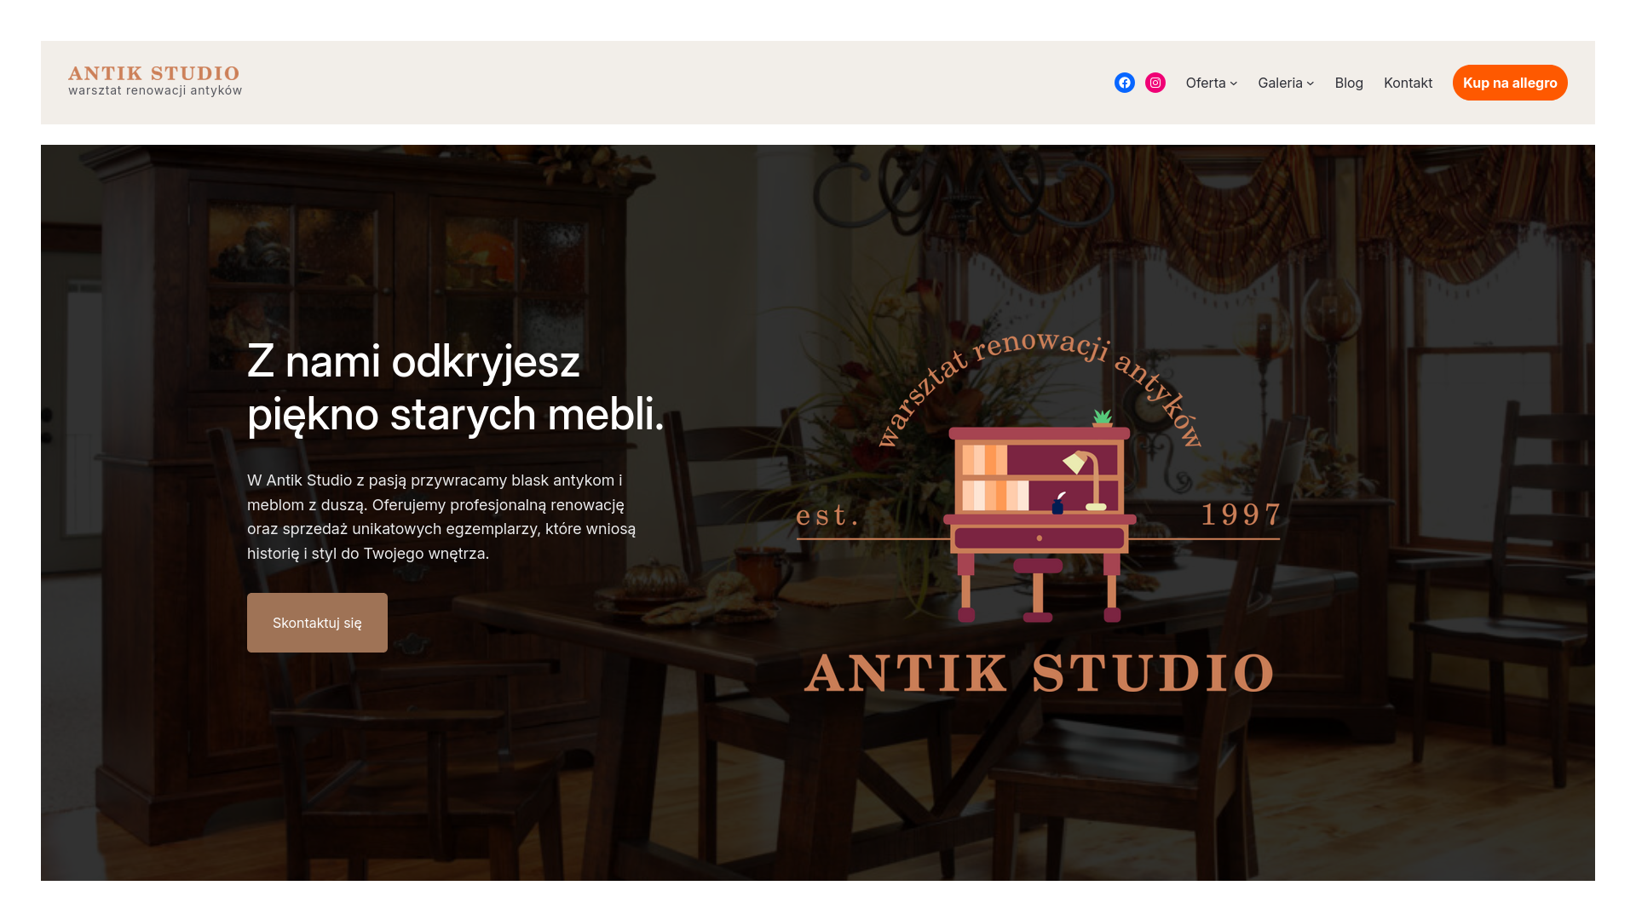Open the Instagram profile icon

point(1155,83)
